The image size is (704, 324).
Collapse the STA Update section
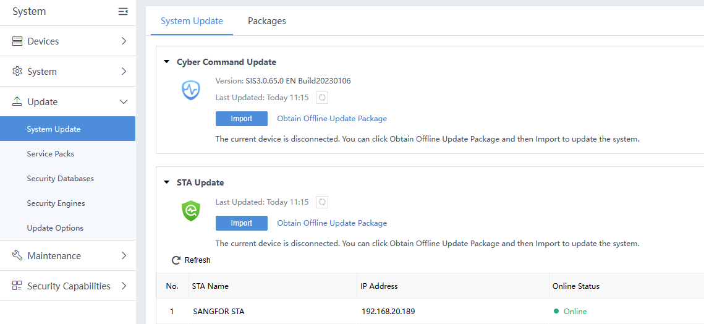point(166,182)
